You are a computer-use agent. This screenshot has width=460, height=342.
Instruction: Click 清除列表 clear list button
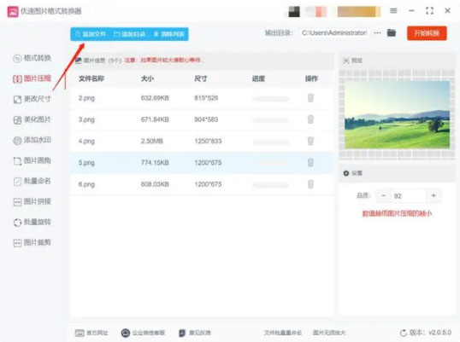[169, 34]
